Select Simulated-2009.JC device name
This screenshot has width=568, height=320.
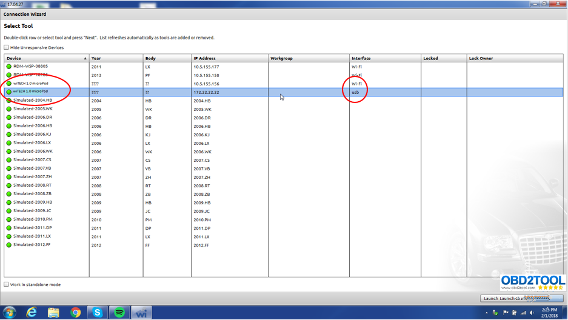[x=32, y=211]
